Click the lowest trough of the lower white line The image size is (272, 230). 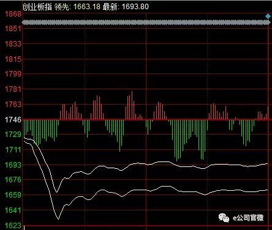coord(58,219)
